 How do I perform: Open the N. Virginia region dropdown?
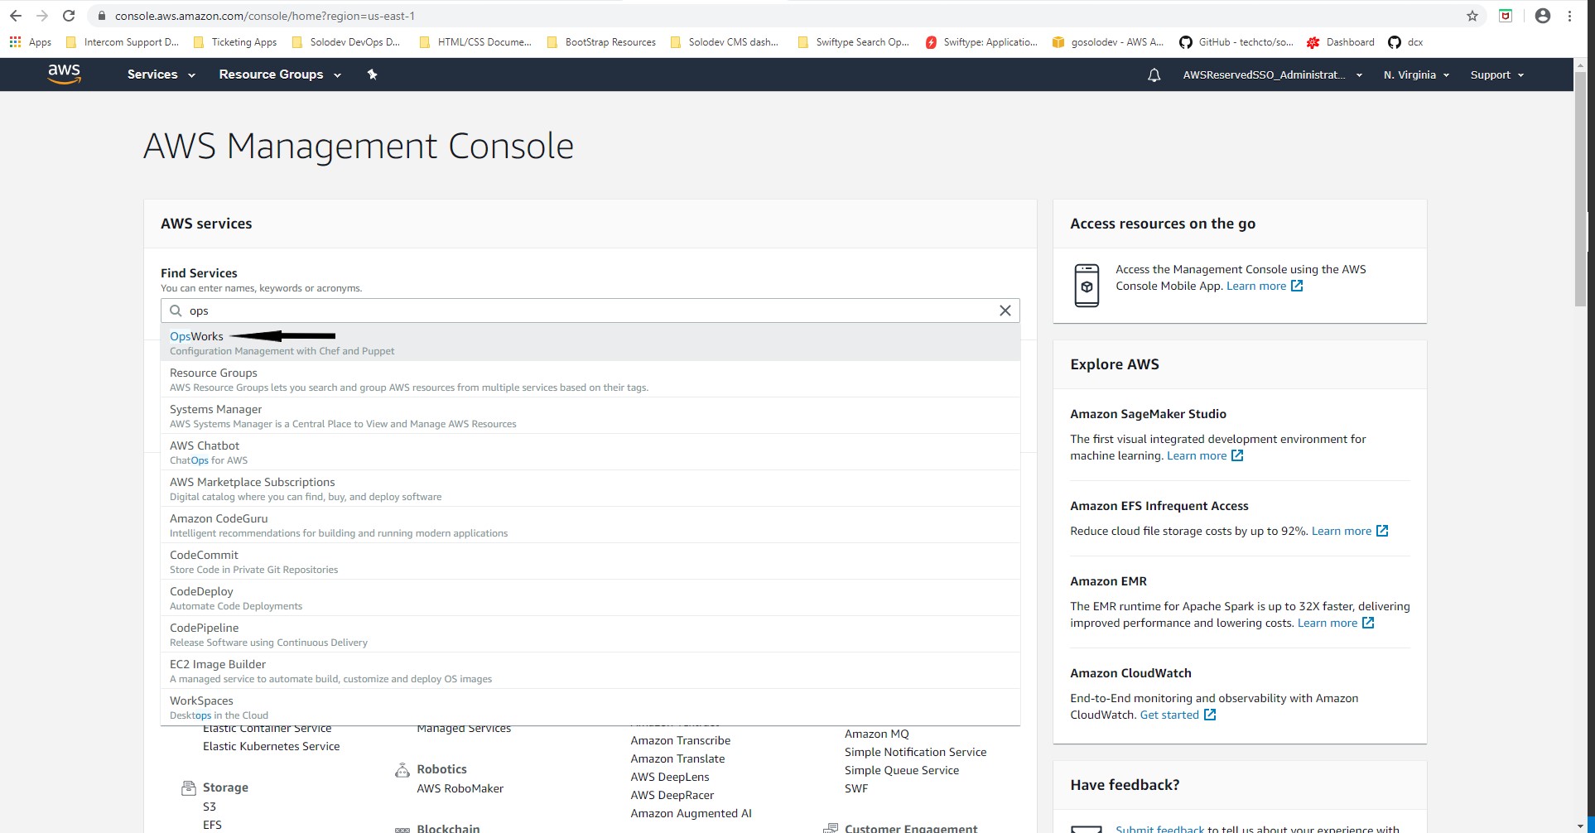(1416, 75)
